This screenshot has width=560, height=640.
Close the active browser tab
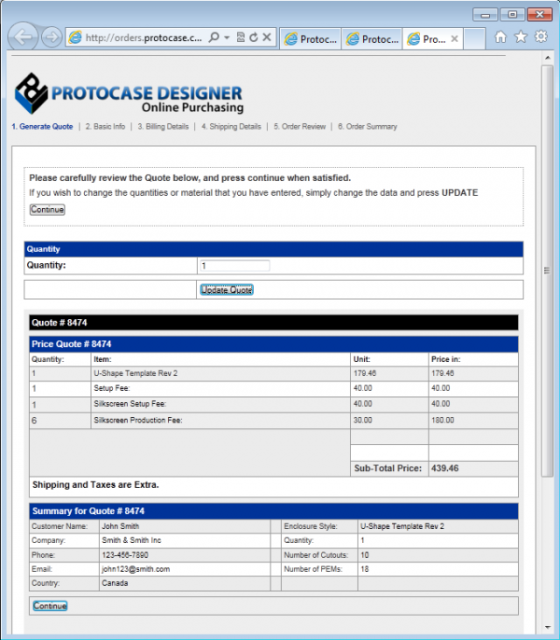pyautogui.click(x=455, y=39)
